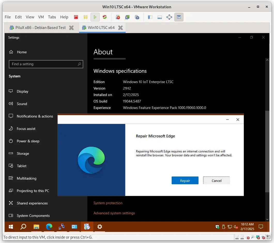Open the Manage Snapshots toolbar icon
The image size is (274, 243).
point(137,17)
